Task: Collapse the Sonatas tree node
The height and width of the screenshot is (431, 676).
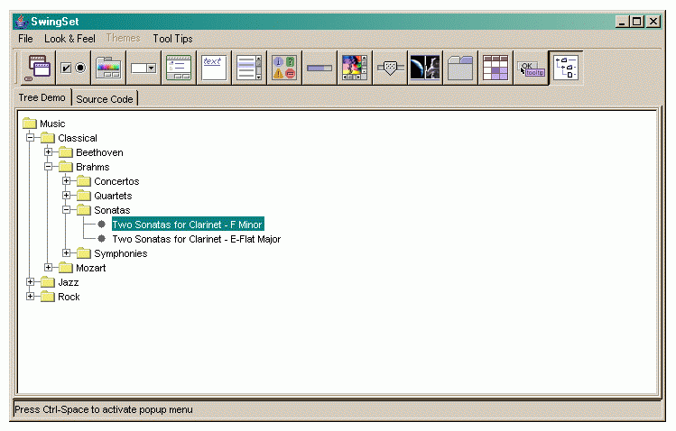Action: click(x=67, y=210)
